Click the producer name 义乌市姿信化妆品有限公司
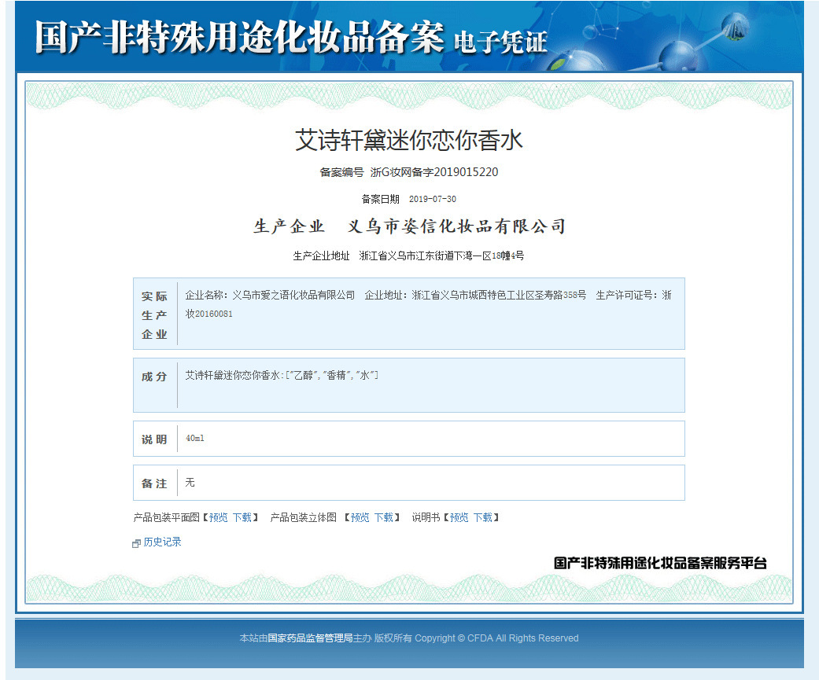The width and height of the screenshot is (819, 680). tap(456, 226)
